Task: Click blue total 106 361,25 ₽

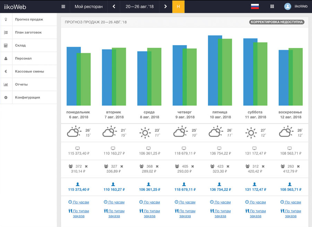Action: tap(150, 190)
